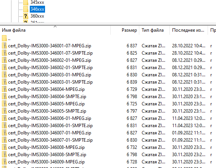The image size is (216, 168).
Task: Select cert_Dolby-IMS3000-346005-MPEG.zip entry
Action: [x=46, y=104]
